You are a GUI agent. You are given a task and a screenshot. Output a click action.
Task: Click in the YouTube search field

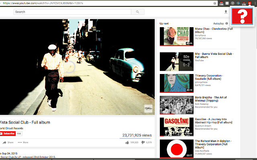point(72,12)
